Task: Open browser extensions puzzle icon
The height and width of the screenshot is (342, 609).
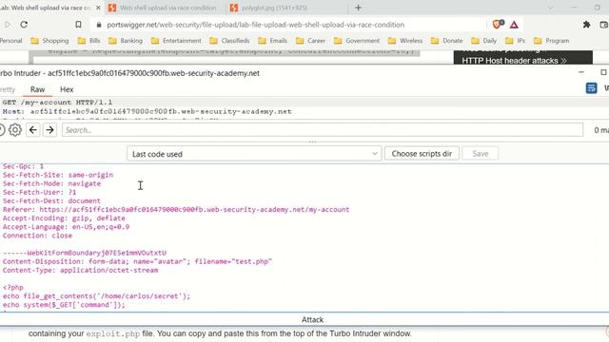Action: [x=586, y=25]
